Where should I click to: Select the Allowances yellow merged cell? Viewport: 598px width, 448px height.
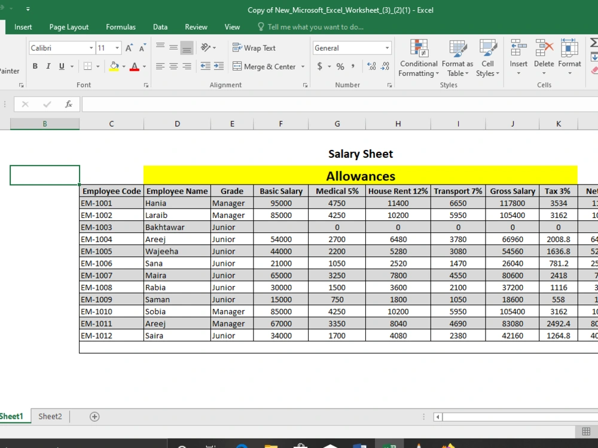pyautogui.click(x=361, y=176)
